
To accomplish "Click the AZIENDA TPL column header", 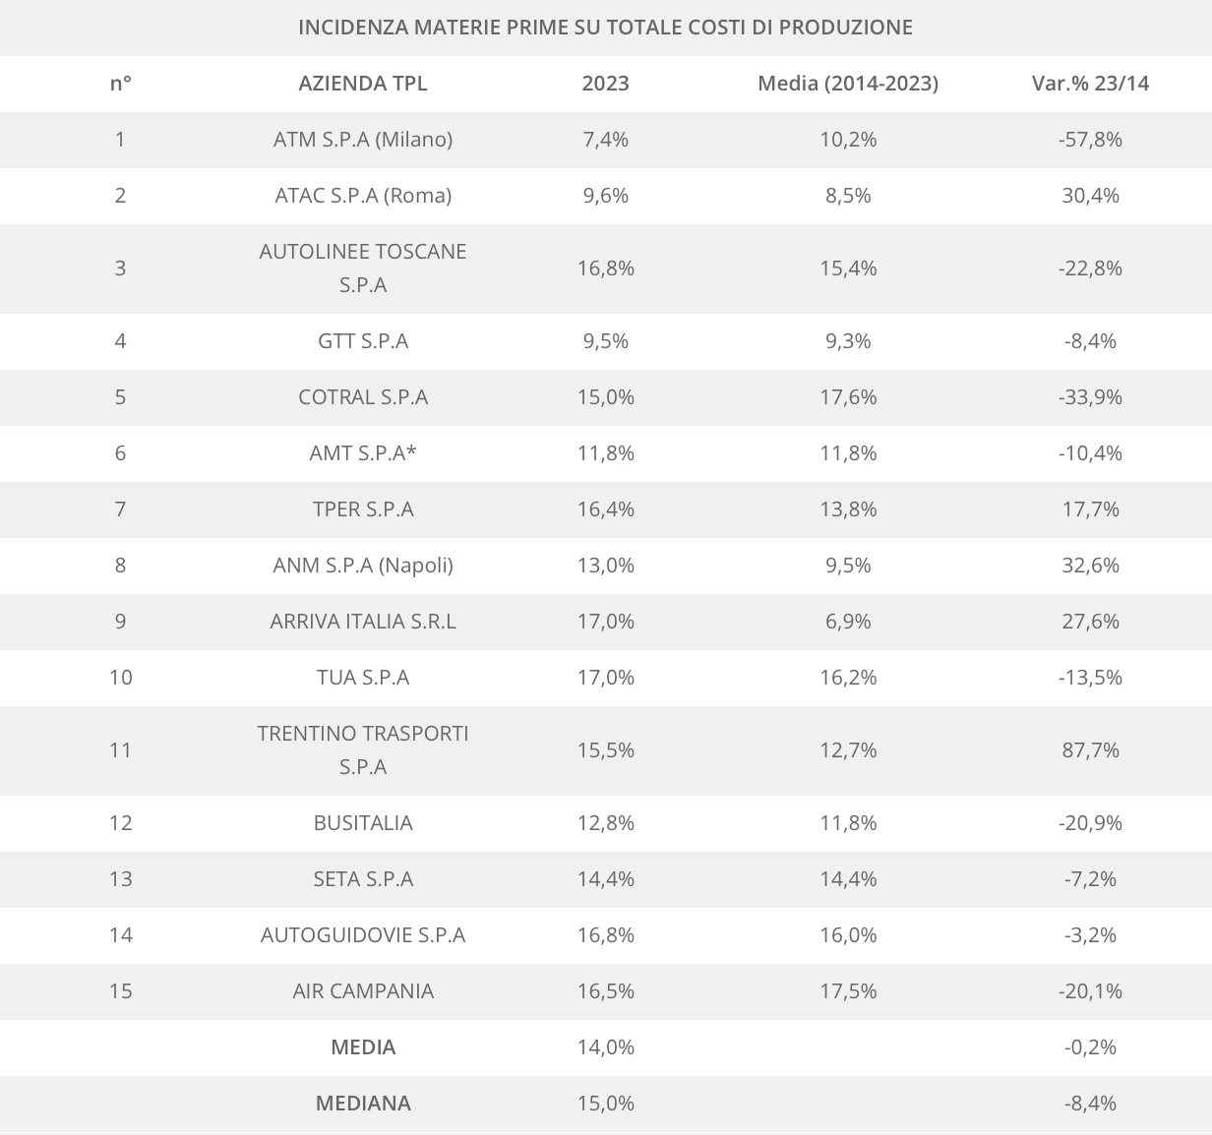I will click(363, 84).
